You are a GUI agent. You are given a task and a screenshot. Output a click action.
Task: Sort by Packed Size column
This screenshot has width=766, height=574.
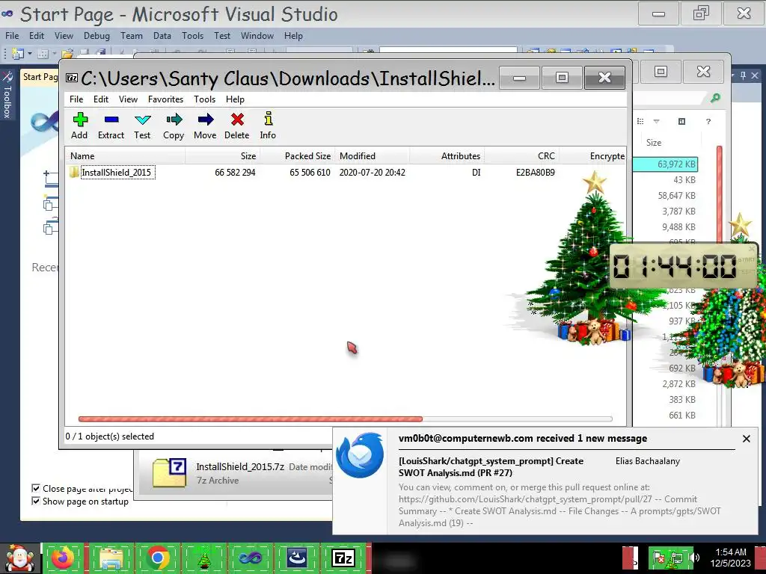pyautogui.click(x=298, y=156)
